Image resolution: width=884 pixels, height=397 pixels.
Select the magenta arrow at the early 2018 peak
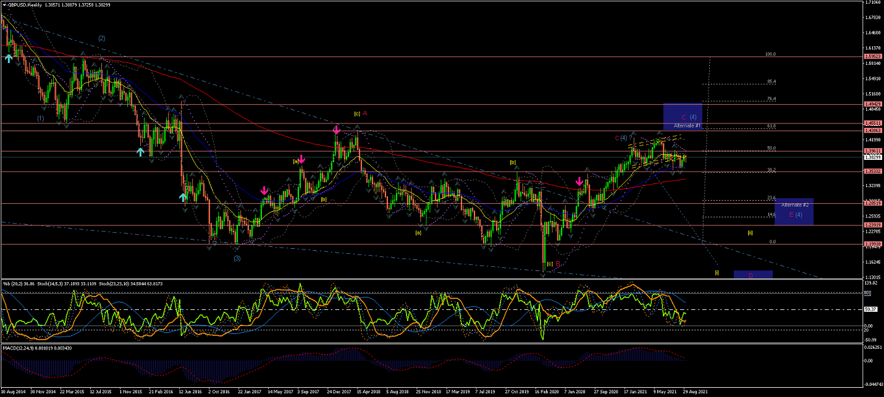coord(336,130)
